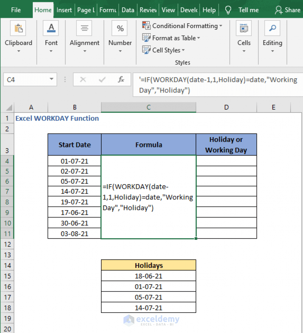The width and height of the screenshot is (303, 333).
Task: Expand the Number group arrow
Action: [120, 51]
